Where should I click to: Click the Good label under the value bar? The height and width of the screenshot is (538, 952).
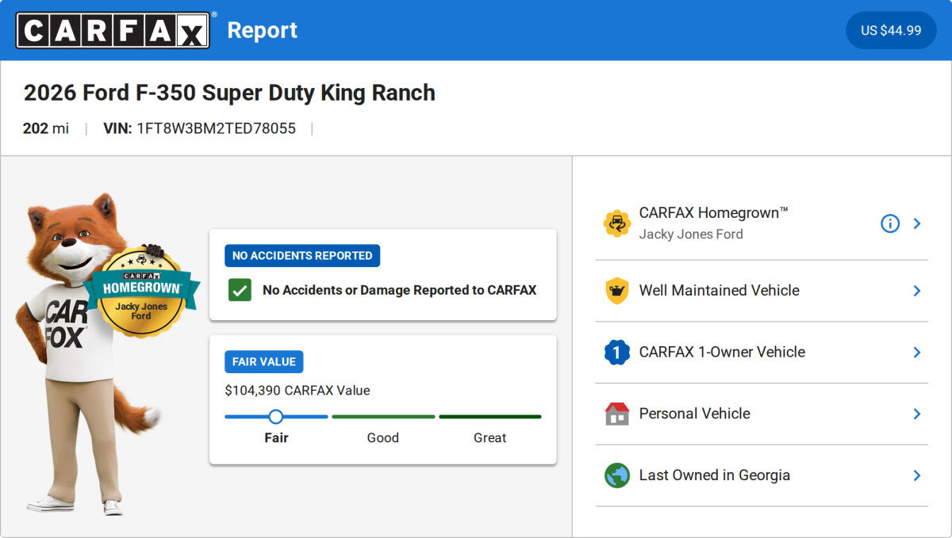point(383,437)
